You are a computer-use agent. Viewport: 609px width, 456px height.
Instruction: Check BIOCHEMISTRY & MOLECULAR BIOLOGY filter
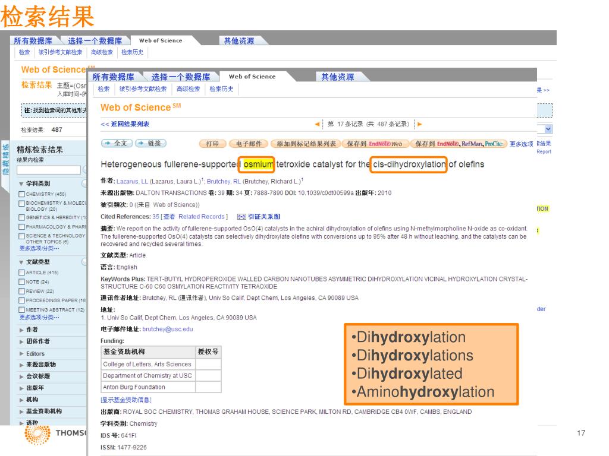[22, 203]
